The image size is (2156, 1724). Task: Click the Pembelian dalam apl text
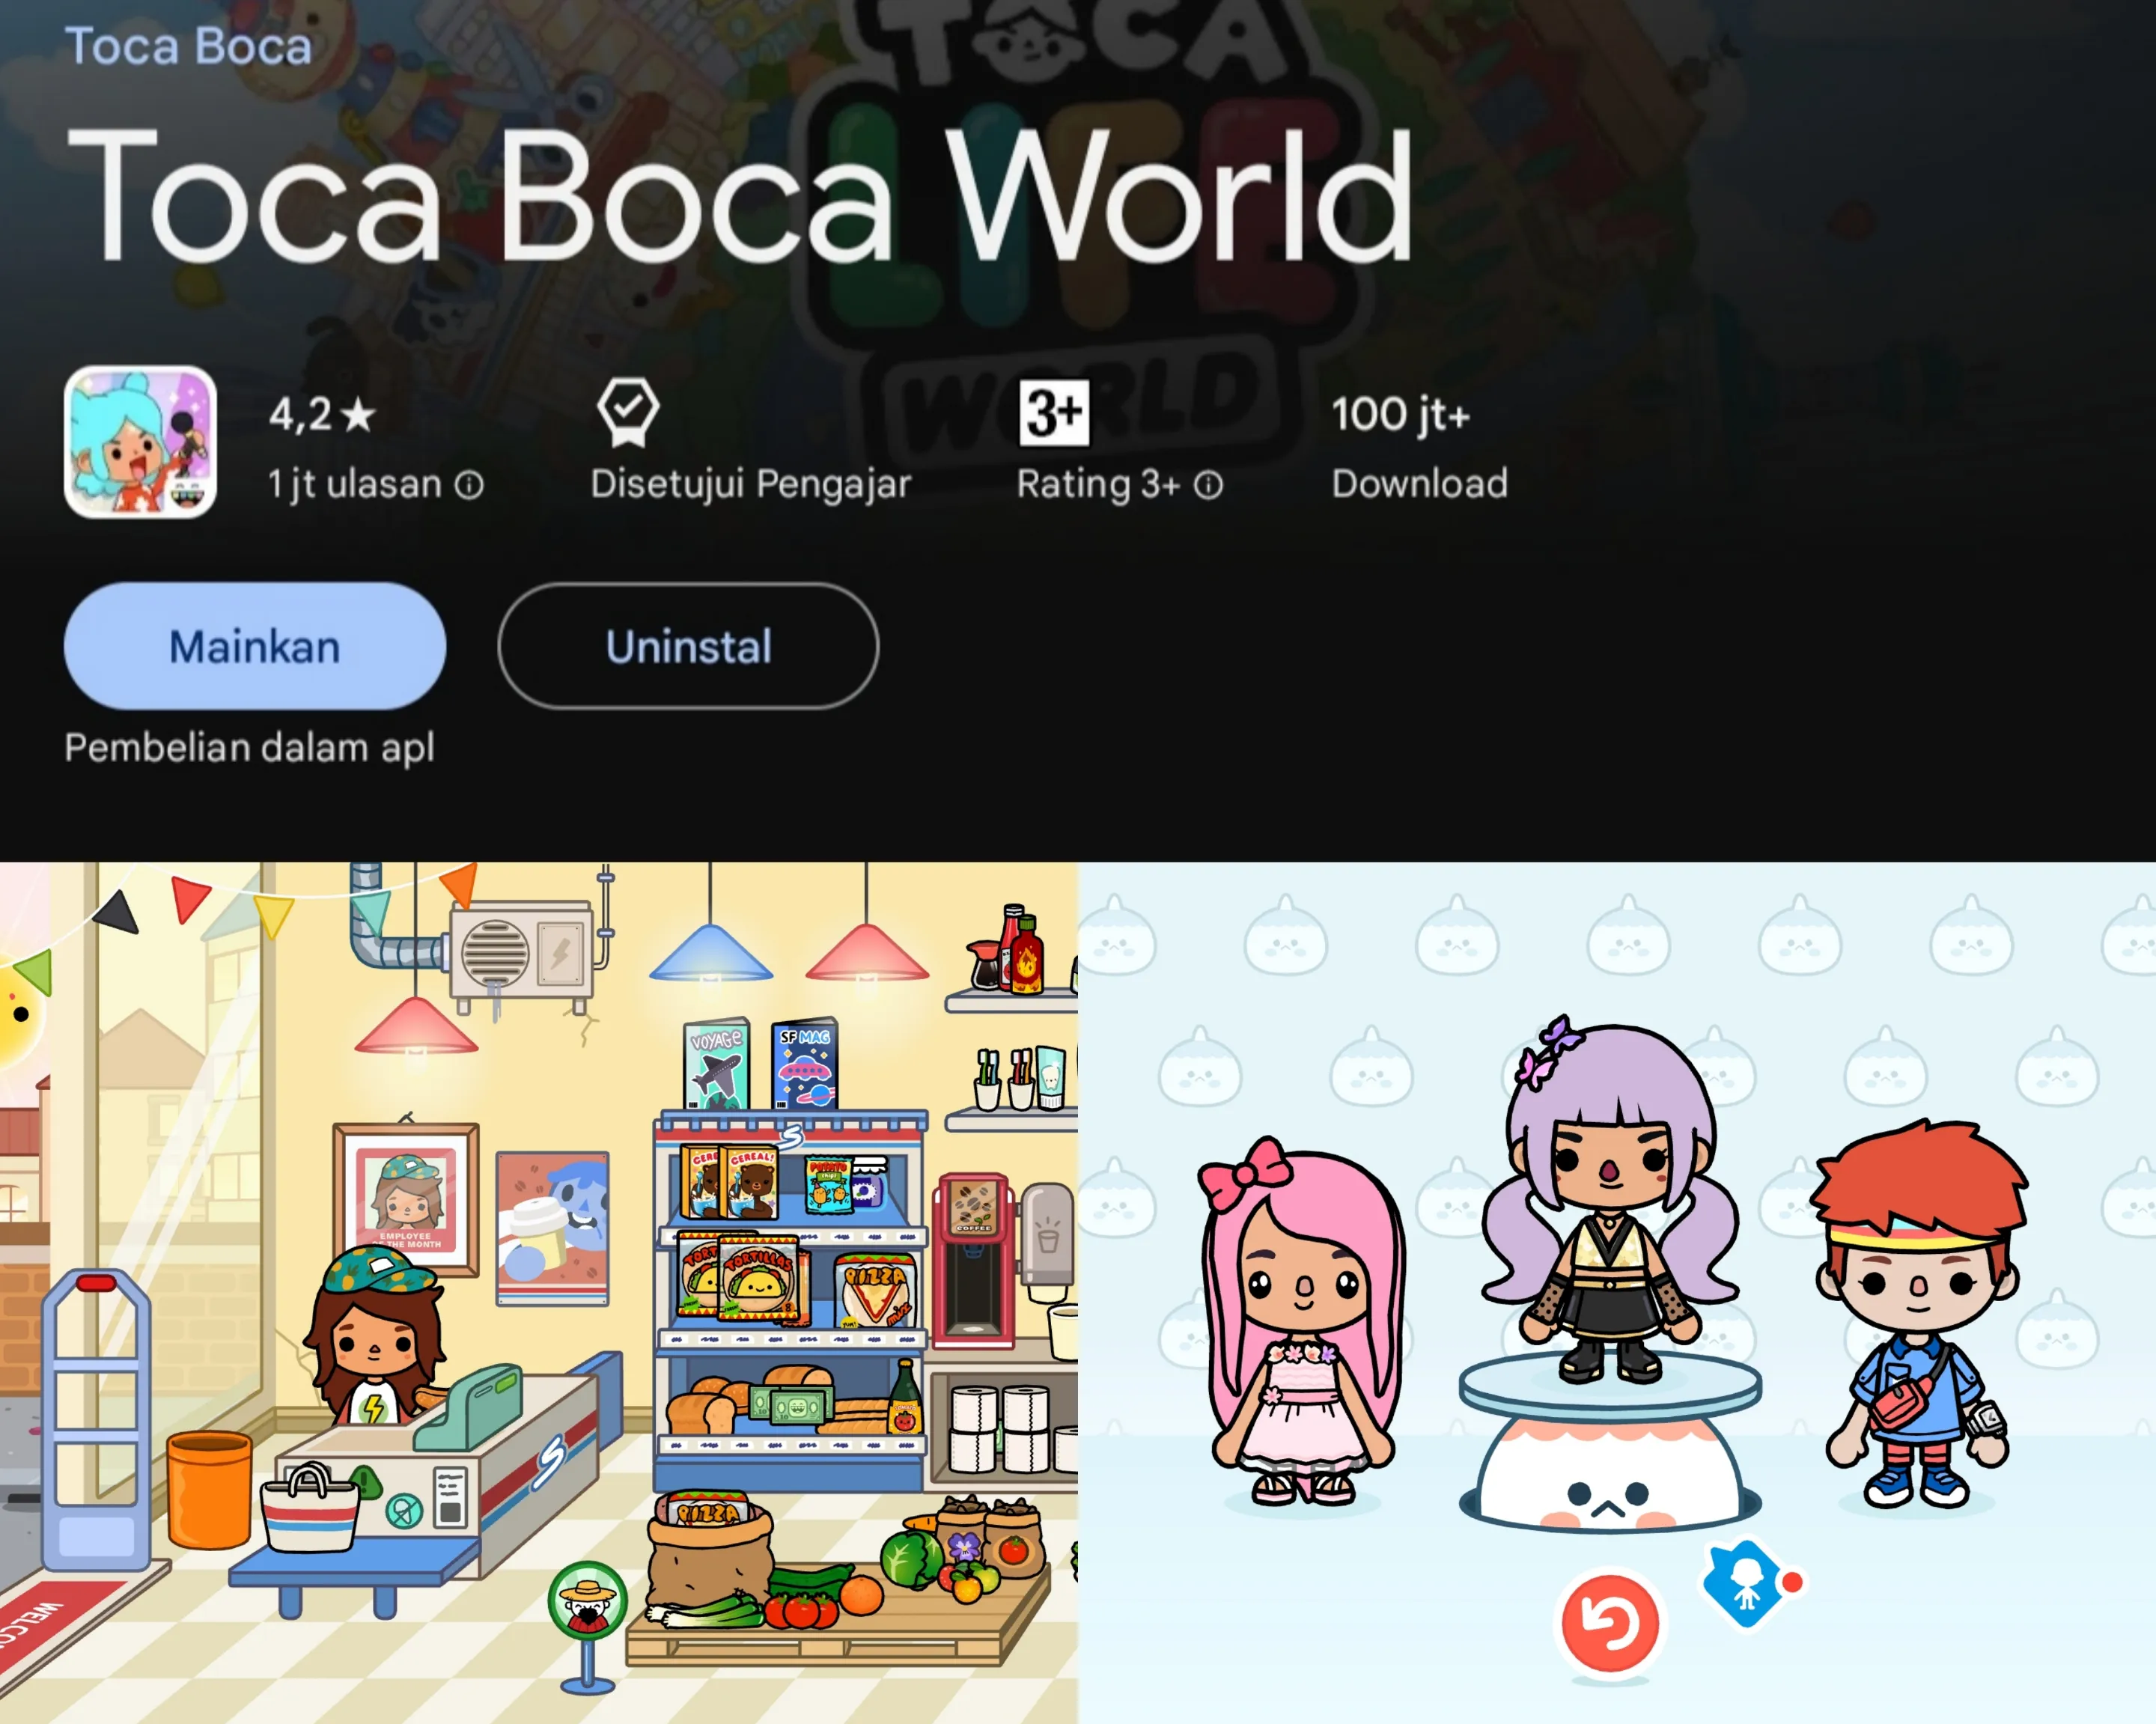(x=249, y=748)
